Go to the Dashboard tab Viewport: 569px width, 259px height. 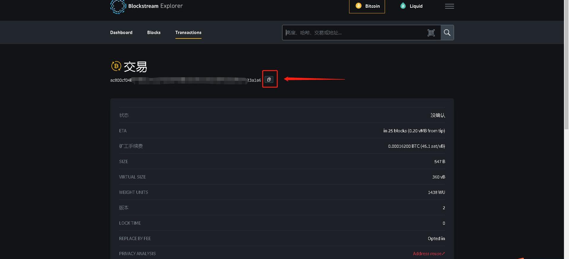coord(121,33)
